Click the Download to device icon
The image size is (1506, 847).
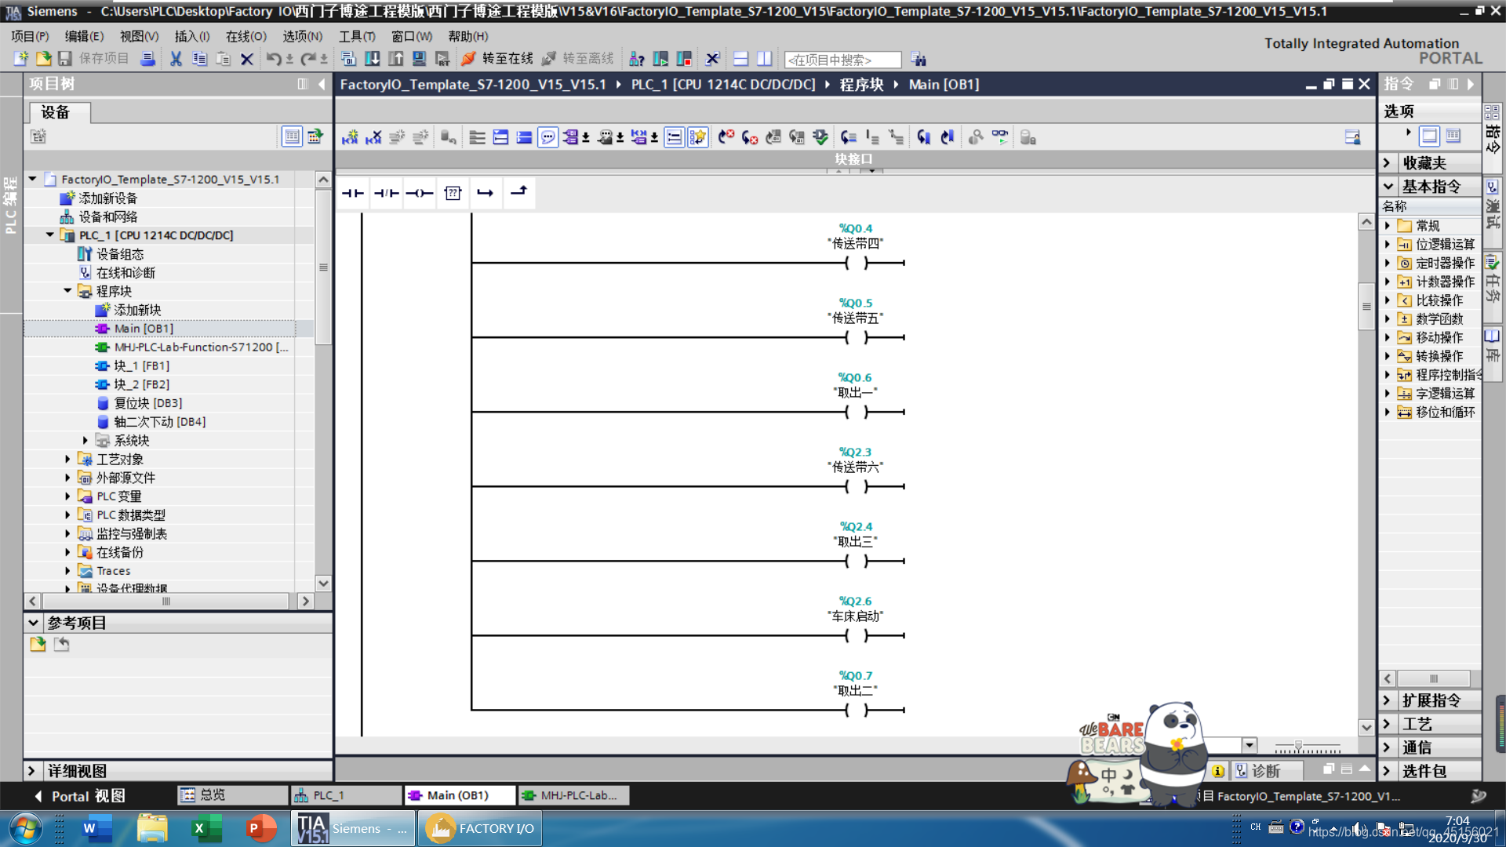373,59
